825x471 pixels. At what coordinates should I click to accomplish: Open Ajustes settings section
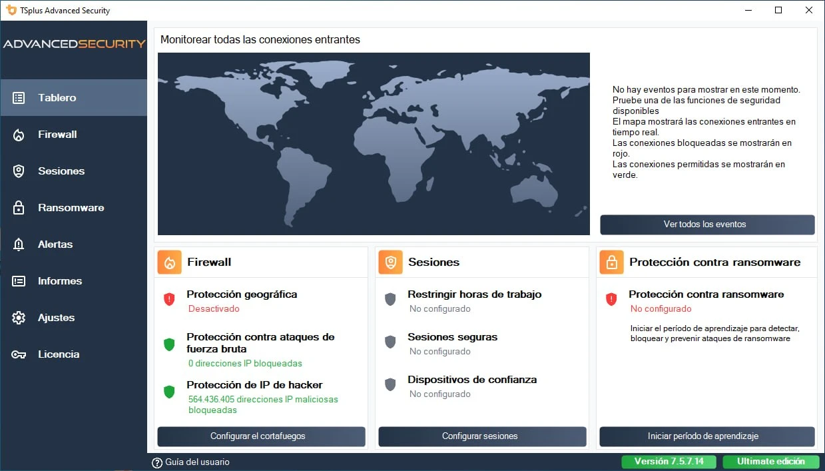click(x=73, y=318)
